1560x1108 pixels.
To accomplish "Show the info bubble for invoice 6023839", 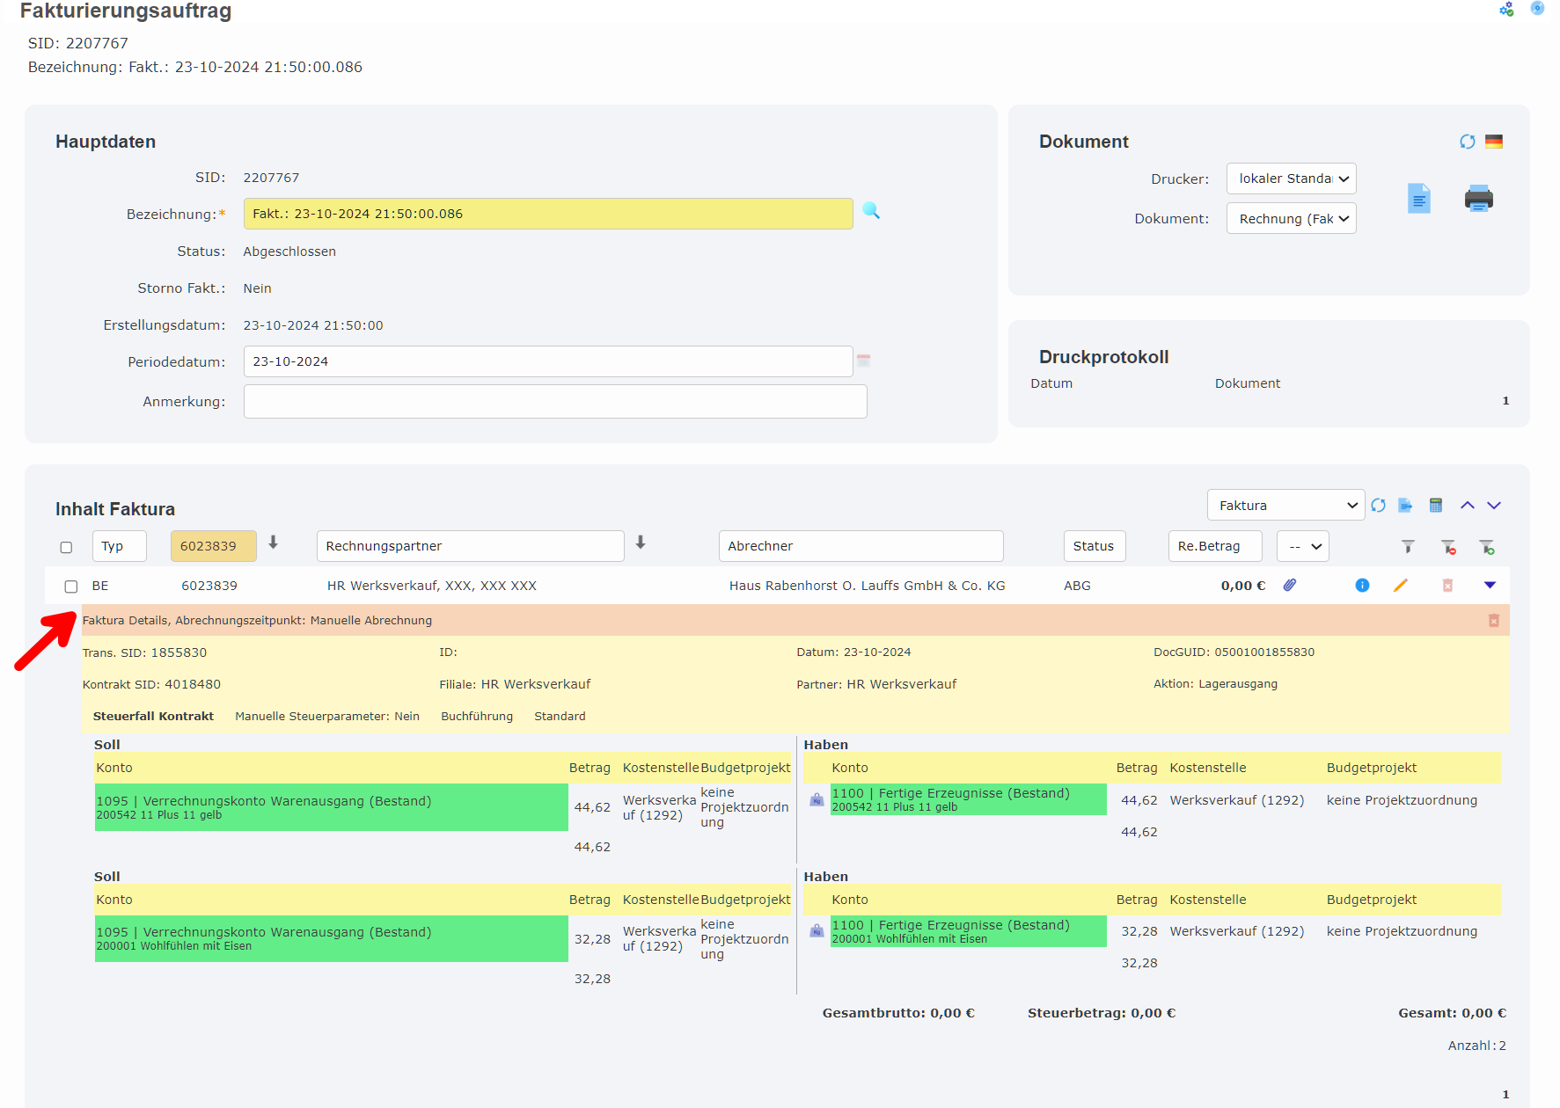I will [x=1361, y=585].
